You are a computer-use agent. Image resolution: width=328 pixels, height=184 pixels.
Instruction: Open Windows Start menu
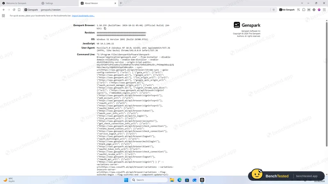pyautogui.click(x=126, y=180)
